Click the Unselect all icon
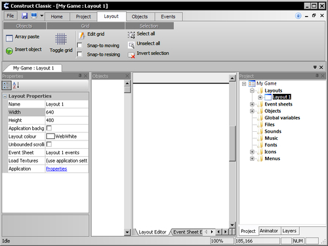The image size is (328, 246). pyautogui.click(x=131, y=45)
